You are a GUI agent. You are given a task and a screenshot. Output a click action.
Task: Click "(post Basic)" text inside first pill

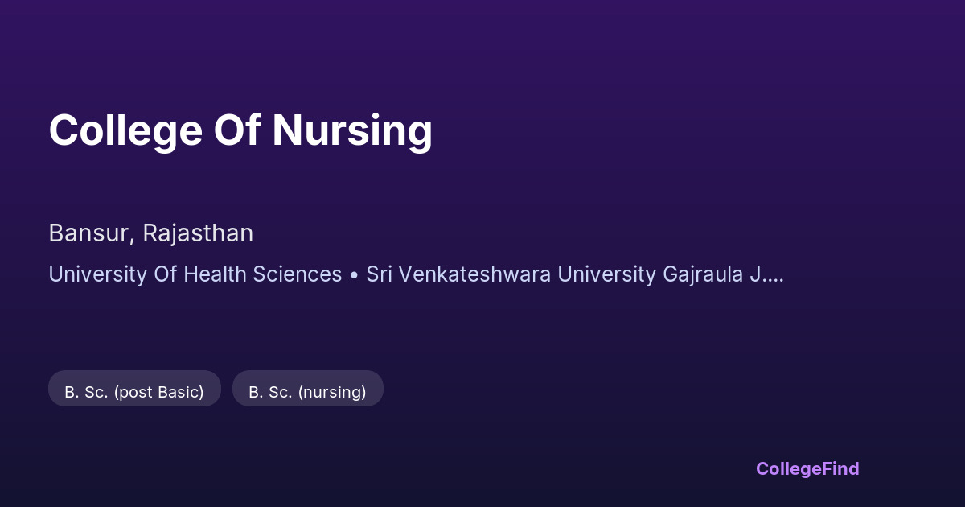158,392
